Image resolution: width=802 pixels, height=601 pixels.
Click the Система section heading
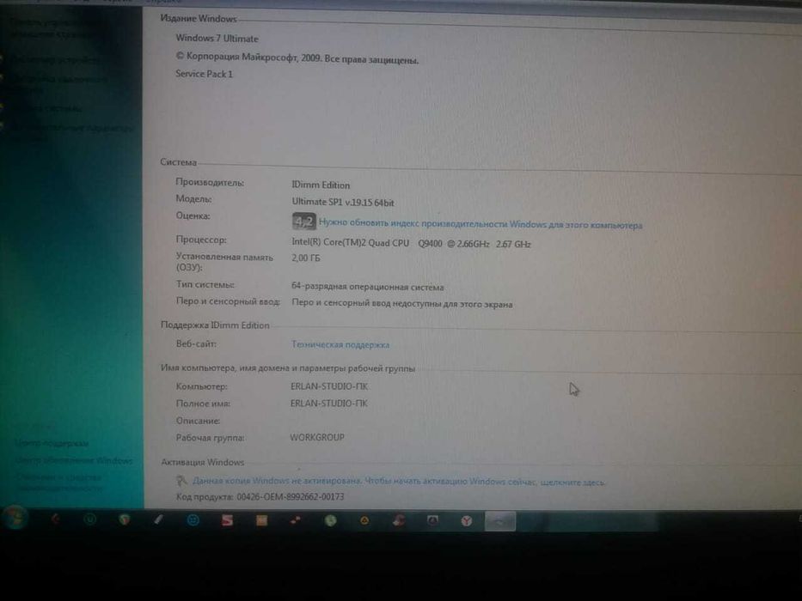coord(178,162)
